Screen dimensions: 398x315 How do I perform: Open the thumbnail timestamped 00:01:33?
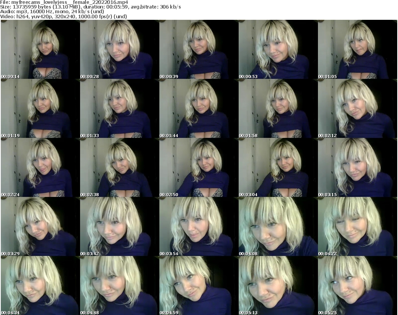120,108
